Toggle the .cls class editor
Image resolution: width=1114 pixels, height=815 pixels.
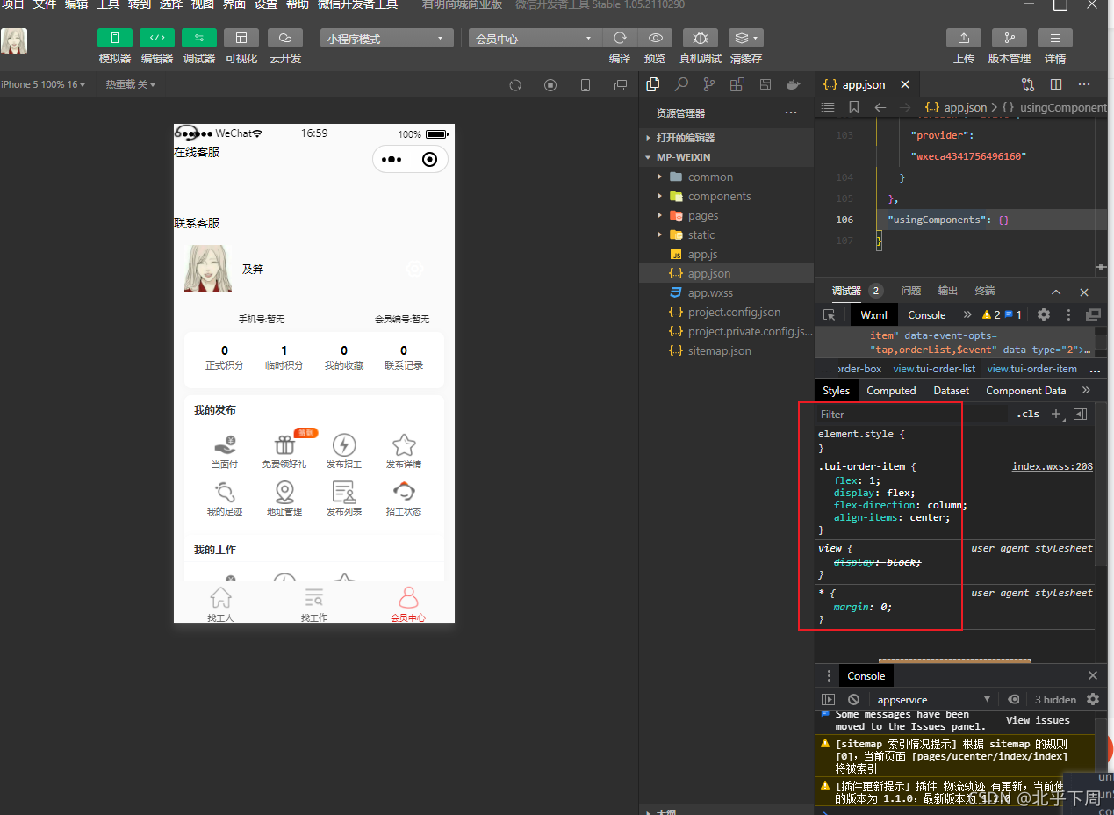tap(1028, 415)
